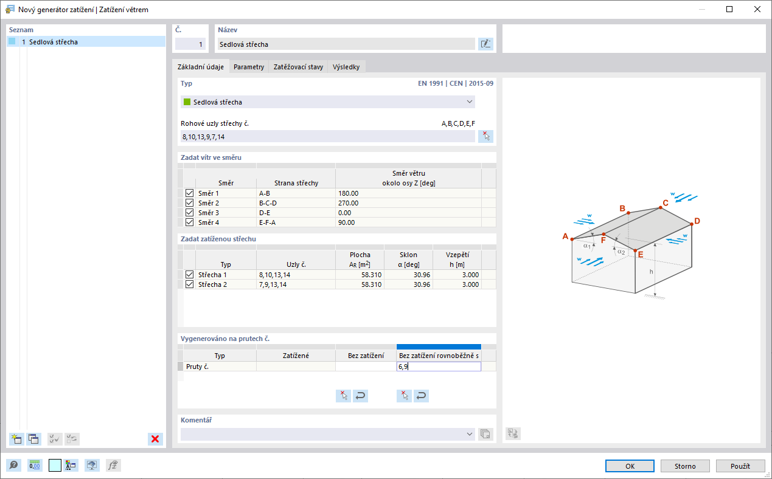Pick parallel unloaded members with cursor icon
The height and width of the screenshot is (479, 772).
[404, 396]
